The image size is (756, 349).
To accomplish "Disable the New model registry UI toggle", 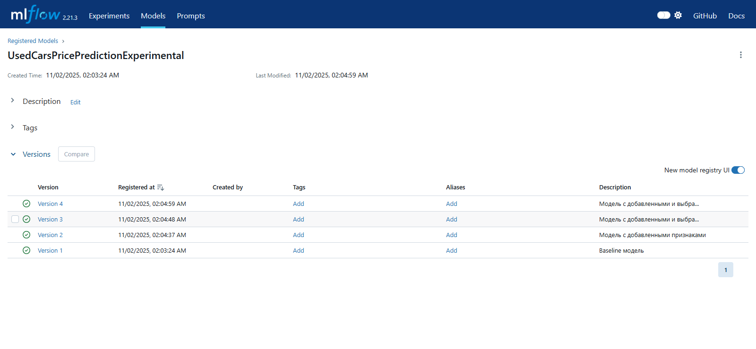I will click(x=738, y=170).
